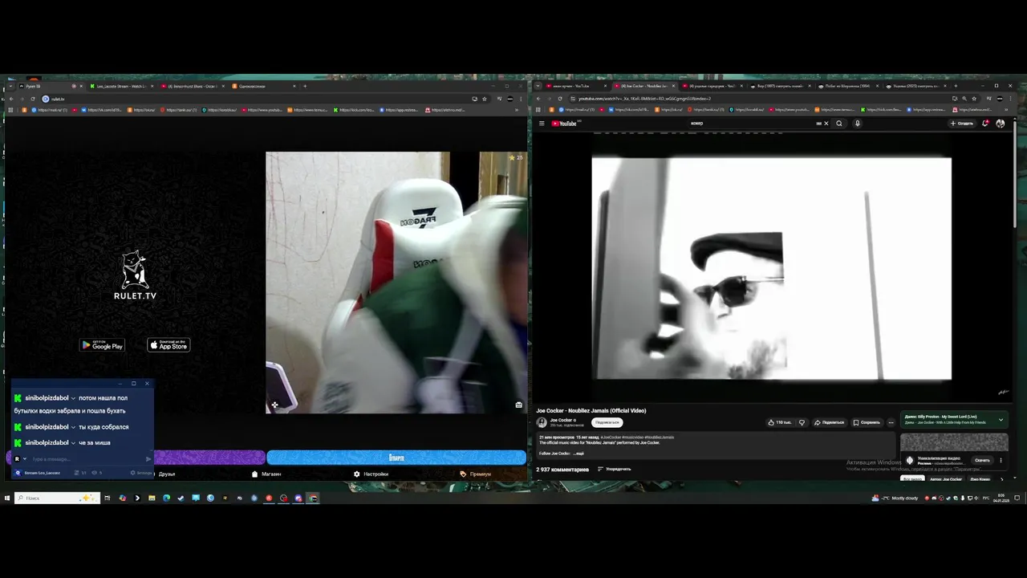Click Сохранить save button
Image resolution: width=1027 pixels, height=578 pixels.
tap(867, 422)
